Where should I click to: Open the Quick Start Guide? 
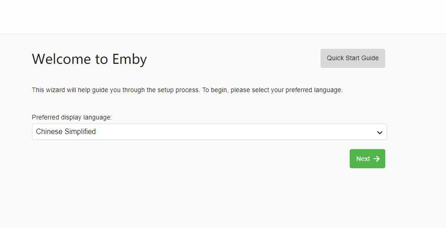pos(352,58)
